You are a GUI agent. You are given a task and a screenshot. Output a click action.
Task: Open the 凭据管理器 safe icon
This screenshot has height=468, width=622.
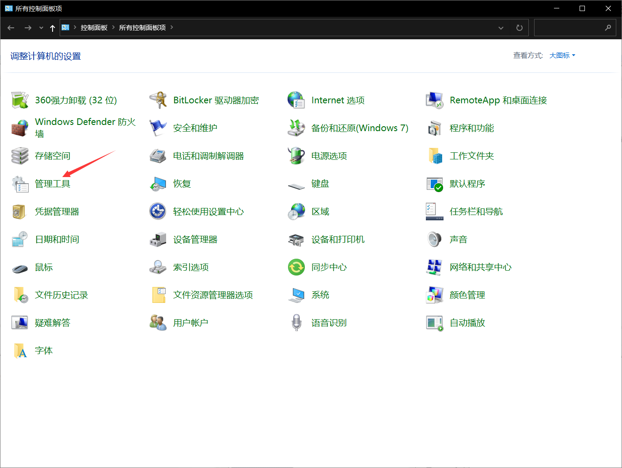20,211
